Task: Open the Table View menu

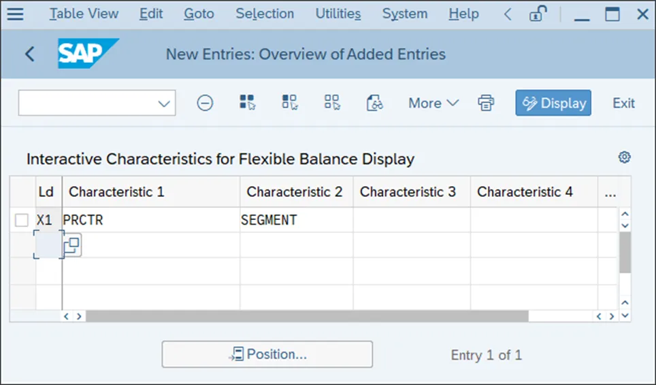Action: tap(84, 14)
